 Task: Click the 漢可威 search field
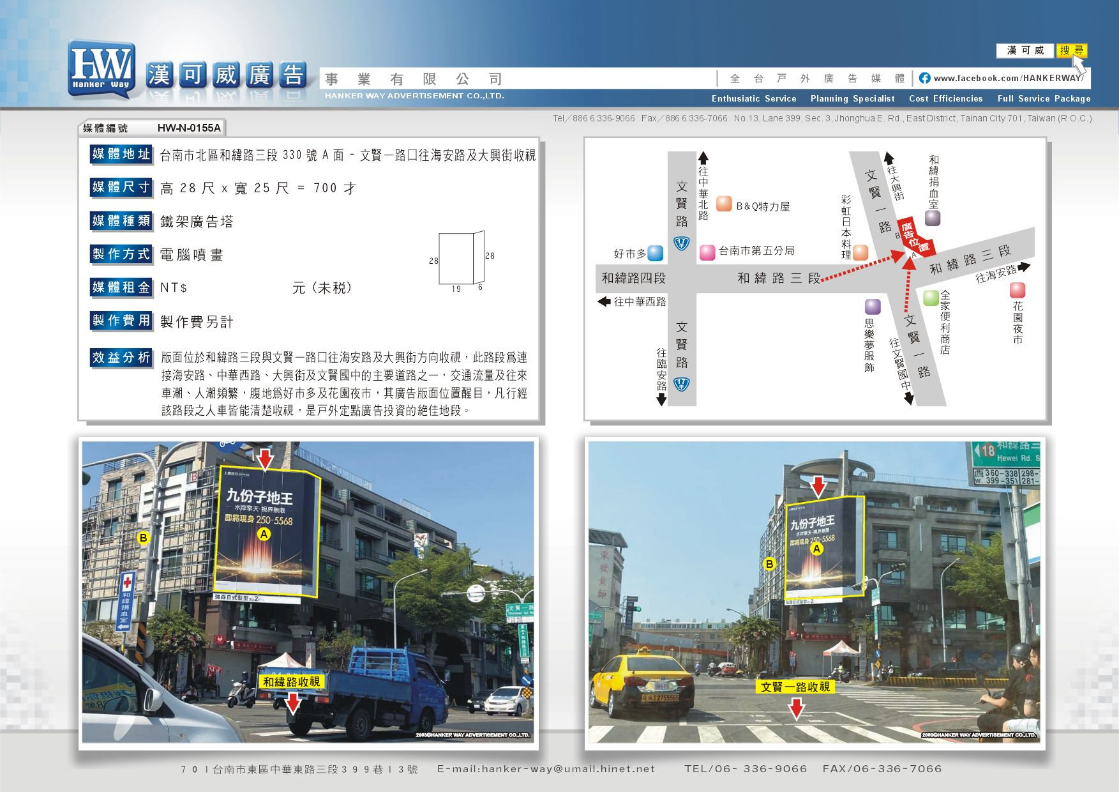1025,50
